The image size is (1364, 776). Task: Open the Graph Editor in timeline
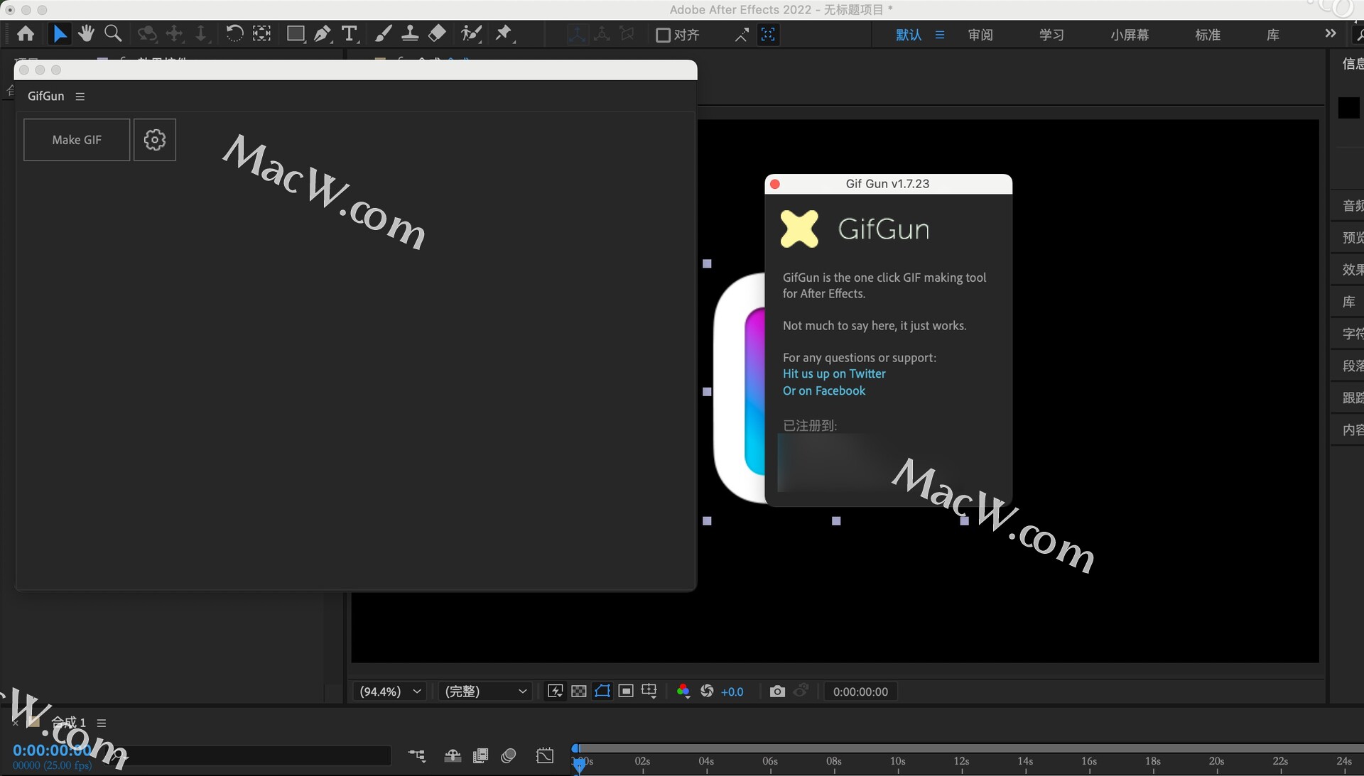[x=545, y=755]
